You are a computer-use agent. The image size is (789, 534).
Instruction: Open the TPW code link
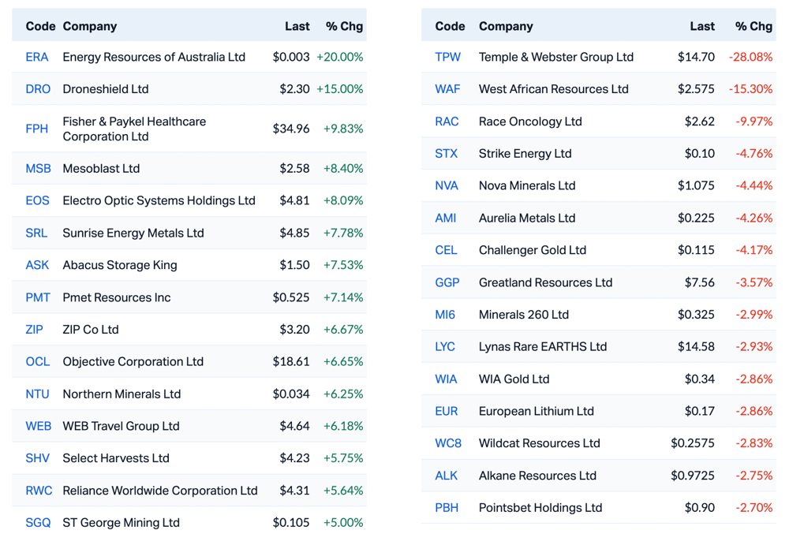click(x=448, y=58)
